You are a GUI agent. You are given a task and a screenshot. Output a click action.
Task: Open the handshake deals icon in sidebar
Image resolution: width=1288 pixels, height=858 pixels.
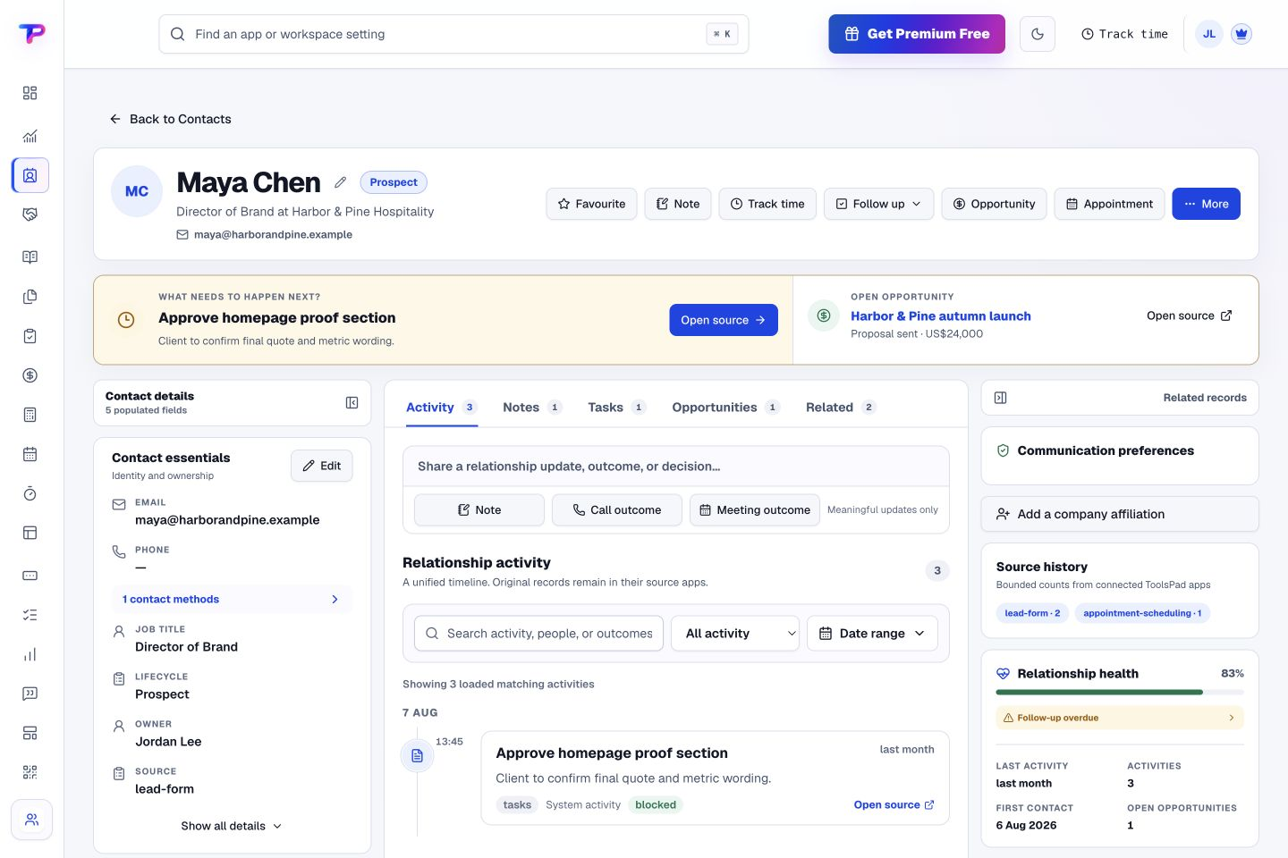[30, 214]
